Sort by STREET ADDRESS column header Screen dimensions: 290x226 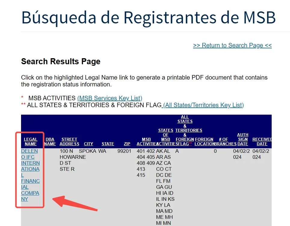pos(69,141)
